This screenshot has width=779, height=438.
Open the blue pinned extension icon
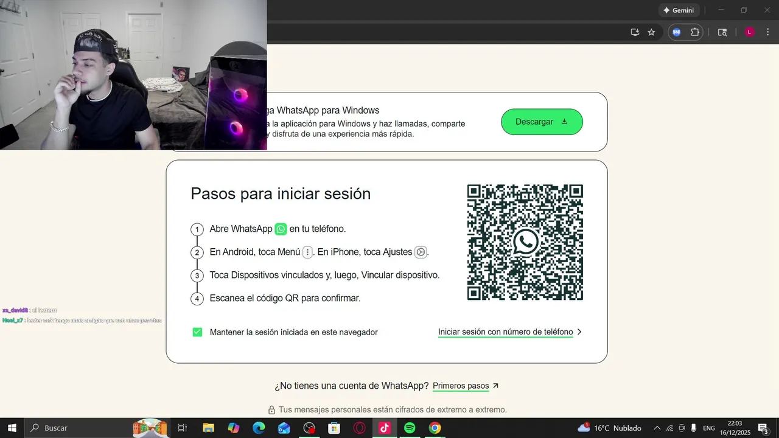(x=676, y=32)
